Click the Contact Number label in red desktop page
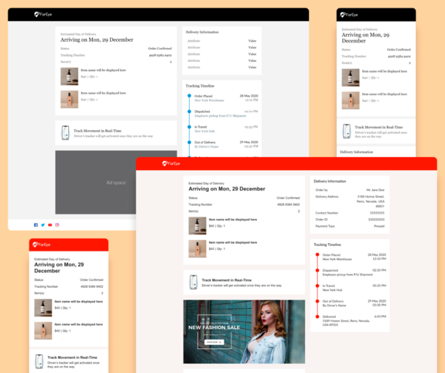The height and width of the screenshot is (373, 445). click(327, 213)
